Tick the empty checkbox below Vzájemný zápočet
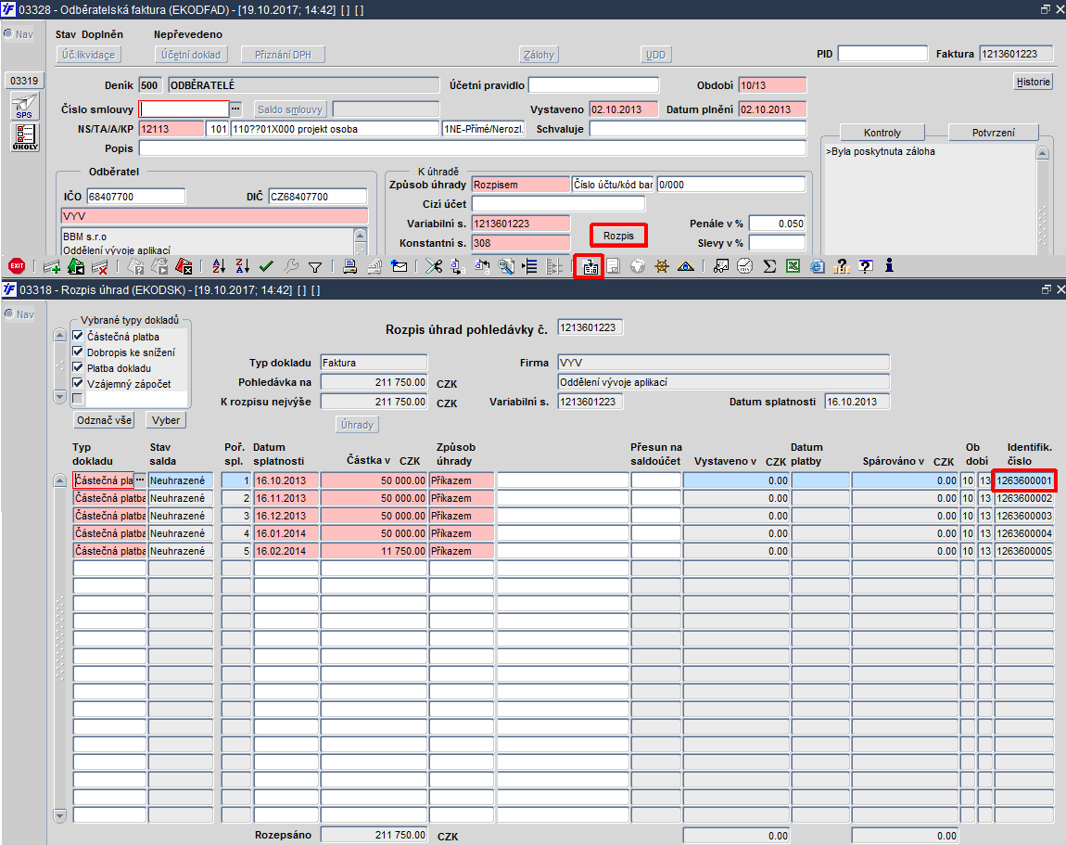Viewport: 1066px width, 845px height. [x=78, y=399]
